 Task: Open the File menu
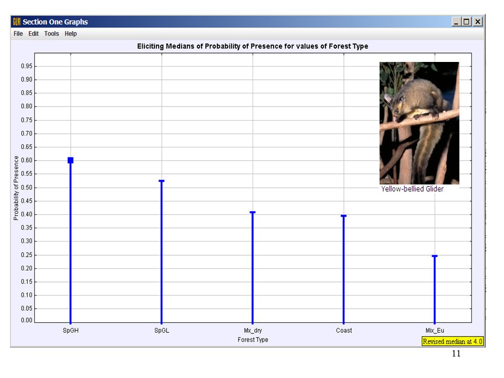pyautogui.click(x=18, y=34)
